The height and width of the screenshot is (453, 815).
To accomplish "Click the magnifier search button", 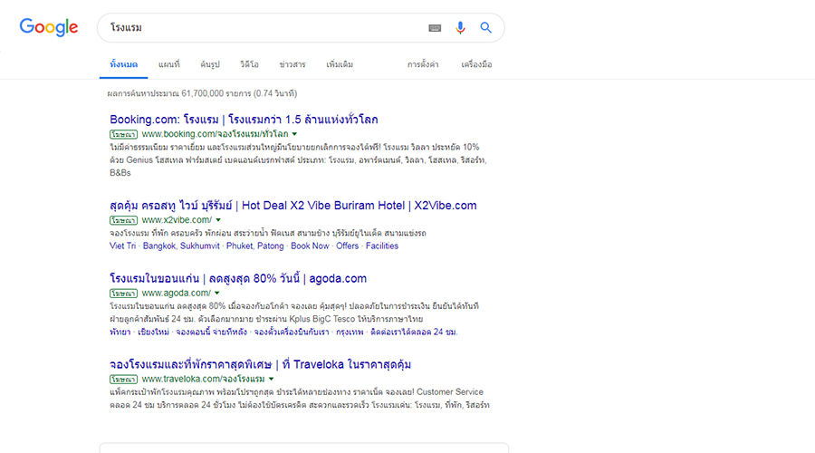I will tap(485, 27).
